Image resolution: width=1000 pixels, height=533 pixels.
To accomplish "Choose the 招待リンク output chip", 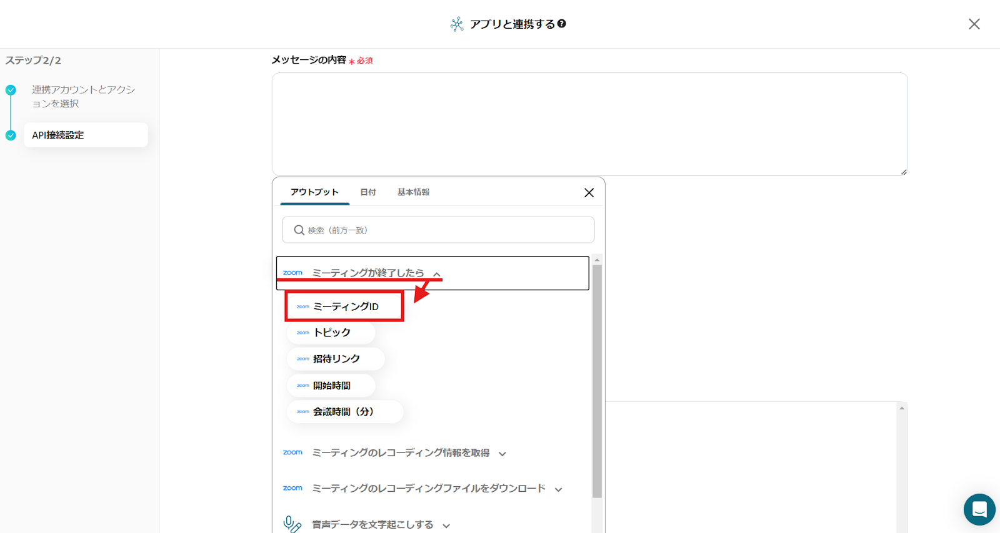I will click(336, 359).
